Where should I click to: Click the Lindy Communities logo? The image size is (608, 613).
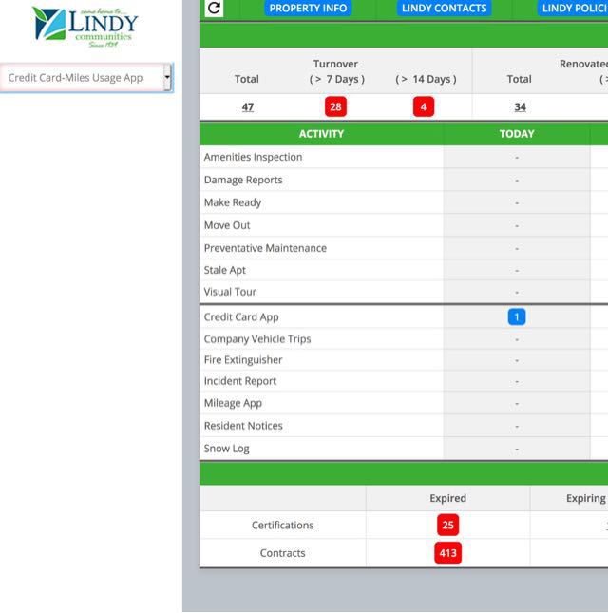click(x=85, y=28)
